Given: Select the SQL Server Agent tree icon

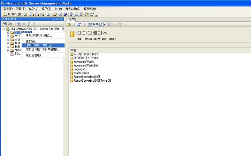Looking at the screenshot, I should tap(12, 54).
